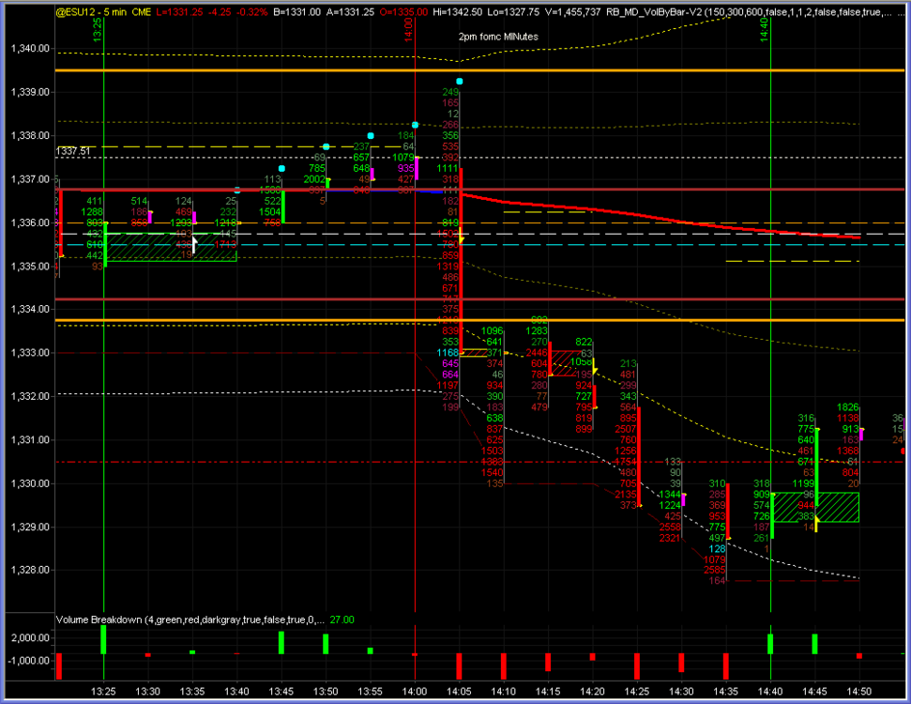Click the Lo=1327.75 low value
Viewport: 911px width, 704px height.
tap(513, 12)
